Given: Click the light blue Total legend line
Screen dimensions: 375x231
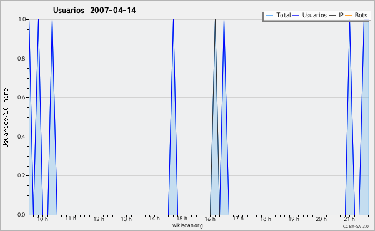Looking at the screenshot, I should point(269,16).
